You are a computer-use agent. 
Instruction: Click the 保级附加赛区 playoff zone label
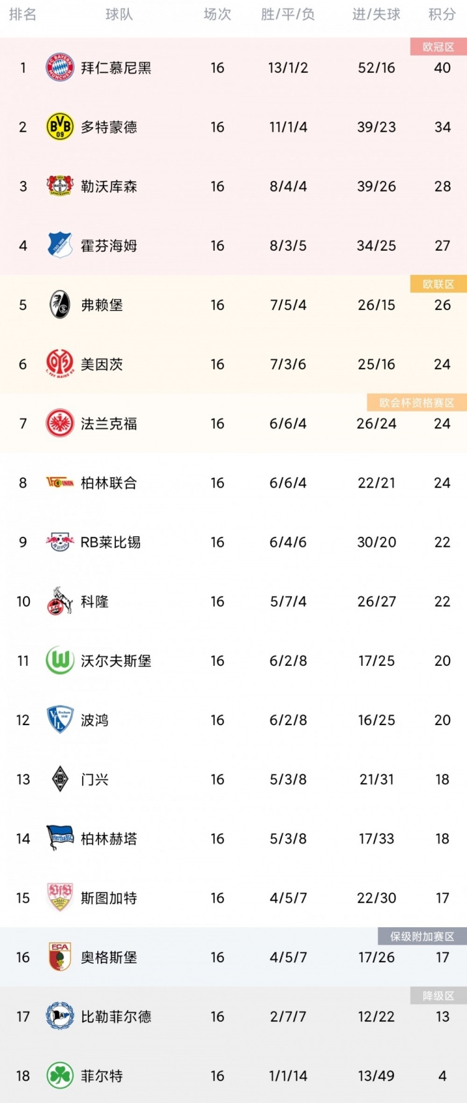[422, 937]
